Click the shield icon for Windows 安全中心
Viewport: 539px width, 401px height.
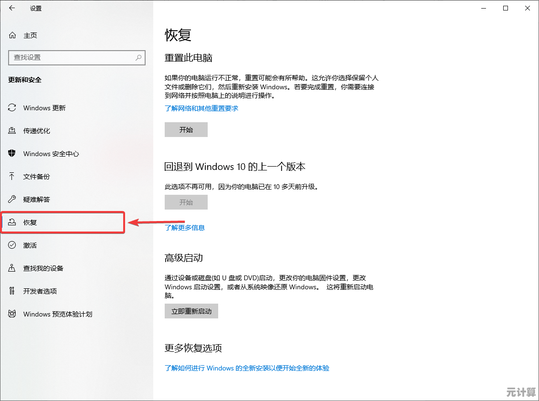12,153
